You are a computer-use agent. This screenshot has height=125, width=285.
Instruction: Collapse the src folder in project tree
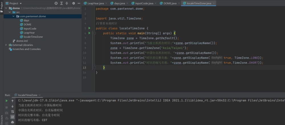[x=10, y=12]
